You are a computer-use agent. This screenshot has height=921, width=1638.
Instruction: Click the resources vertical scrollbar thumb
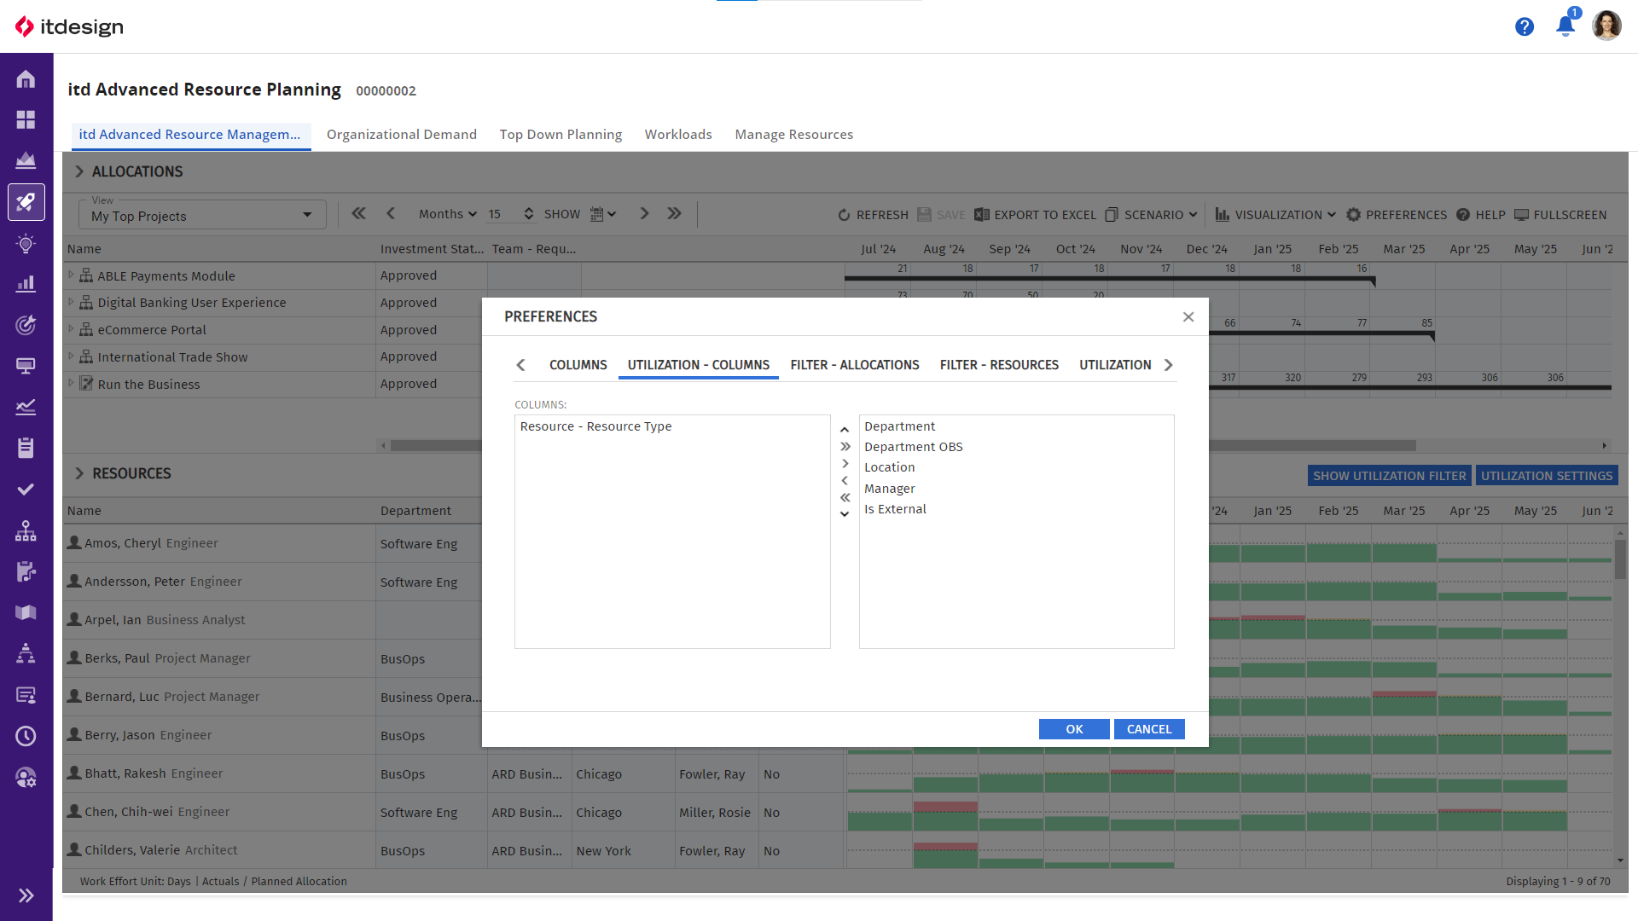(1619, 559)
